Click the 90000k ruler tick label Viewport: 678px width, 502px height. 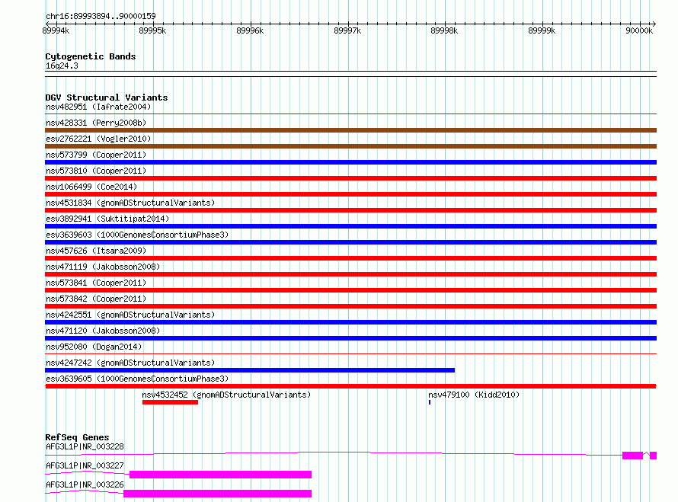tap(639, 30)
